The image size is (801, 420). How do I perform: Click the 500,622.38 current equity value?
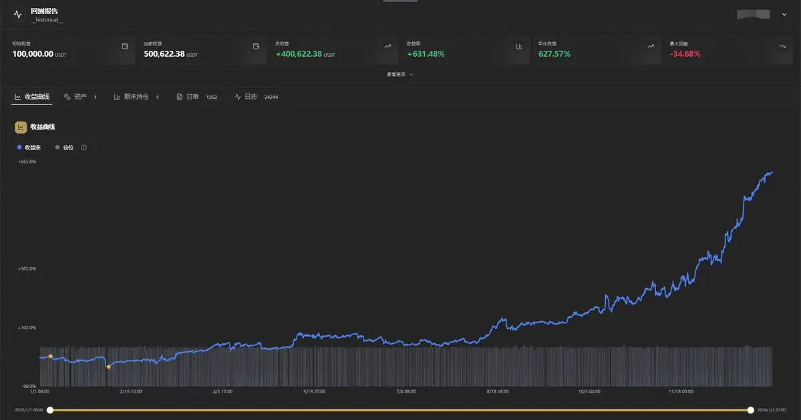coord(164,54)
